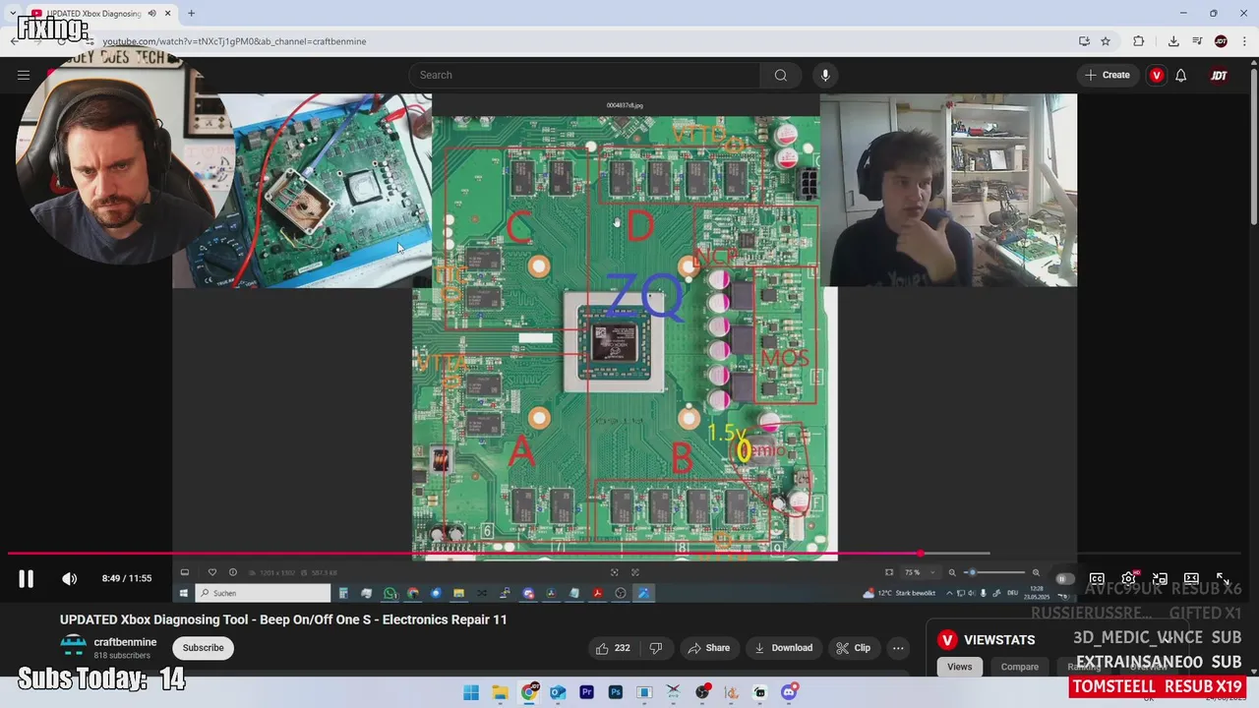
Task: Open Outlook from the taskbar
Action: (x=558, y=692)
